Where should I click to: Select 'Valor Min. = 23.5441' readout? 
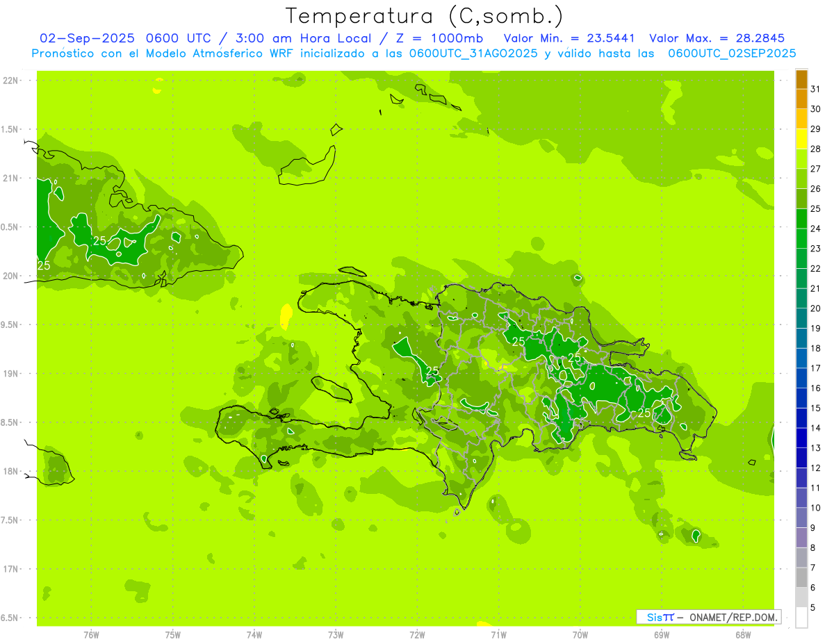coord(569,38)
